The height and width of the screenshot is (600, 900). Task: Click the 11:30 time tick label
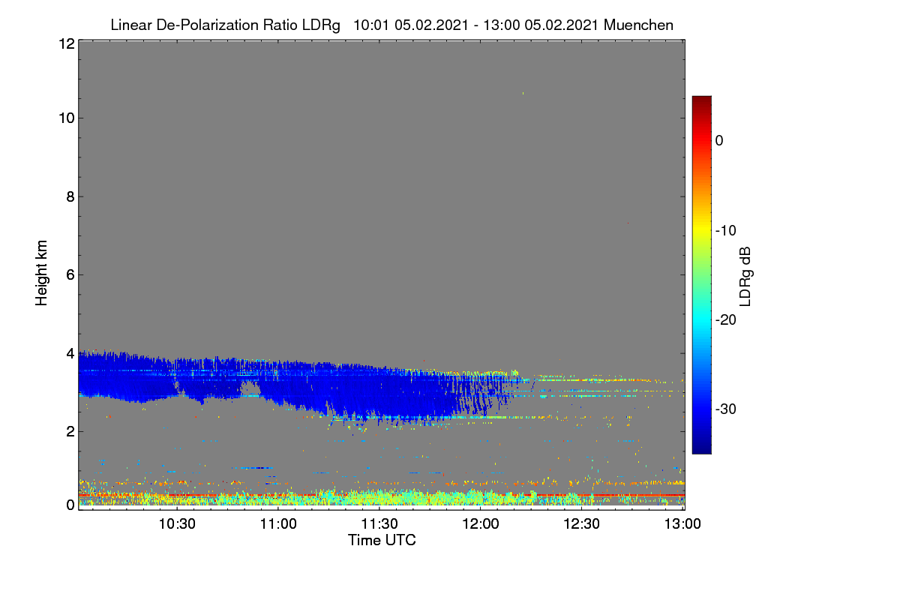[x=379, y=523]
